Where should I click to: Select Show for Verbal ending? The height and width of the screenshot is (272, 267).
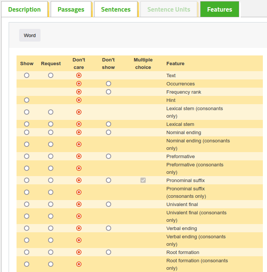[27, 228]
